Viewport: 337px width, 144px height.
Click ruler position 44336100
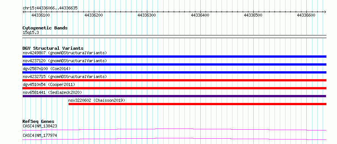pos(41,15)
